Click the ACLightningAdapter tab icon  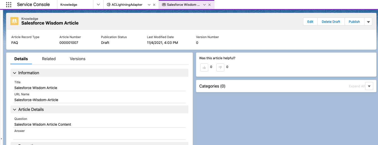[108, 5]
